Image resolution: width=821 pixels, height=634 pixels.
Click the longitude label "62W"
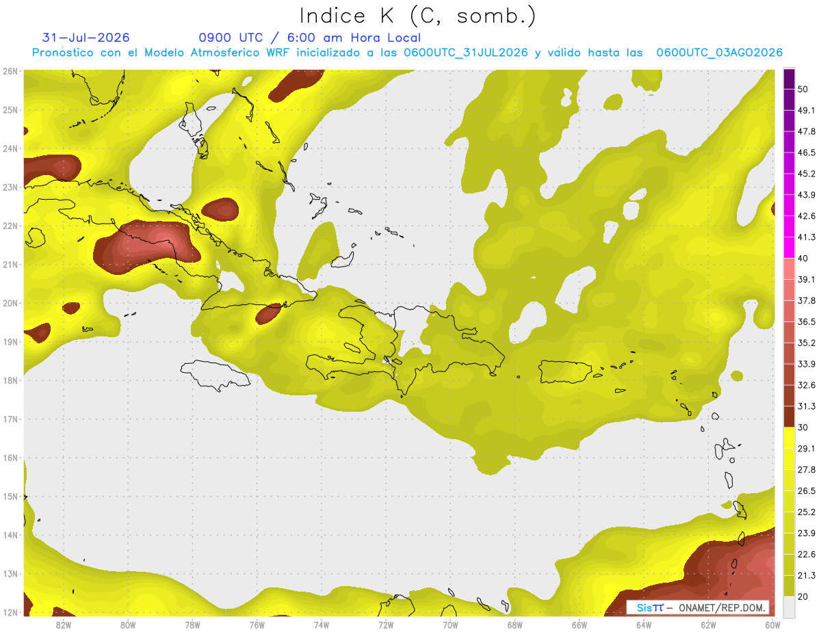coord(708,624)
